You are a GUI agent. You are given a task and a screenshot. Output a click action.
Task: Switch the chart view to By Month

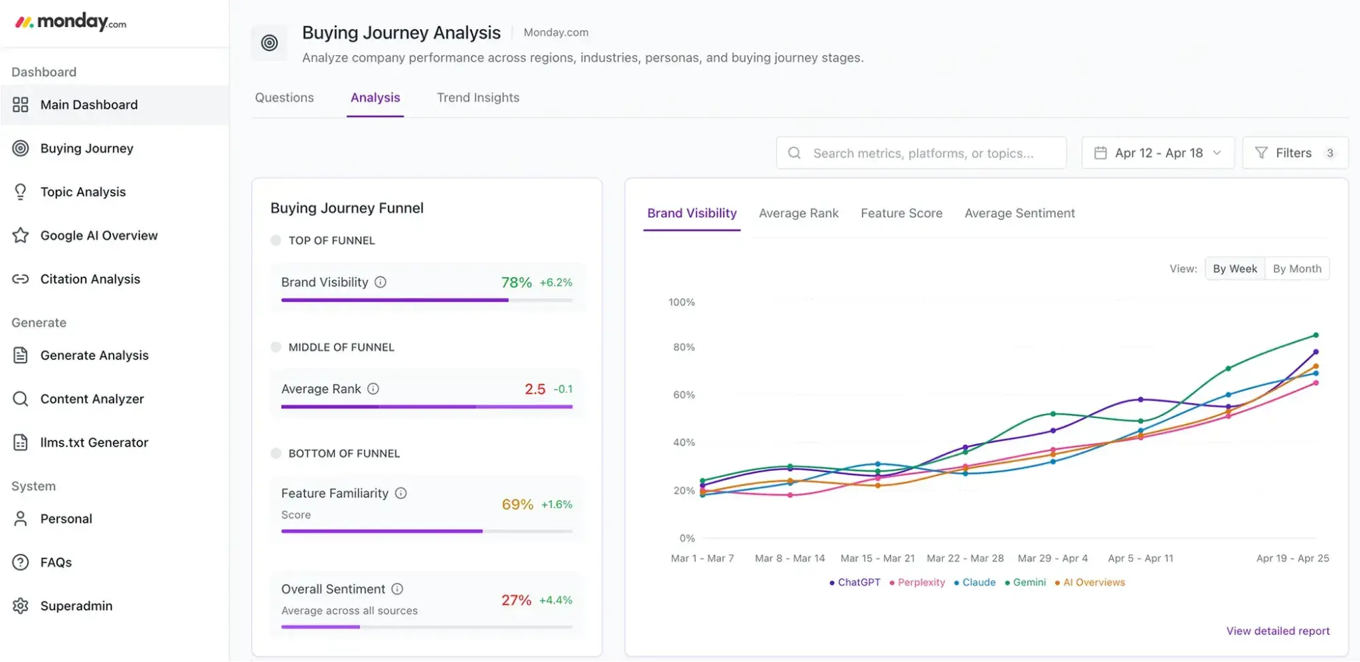click(x=1296, y=268)
